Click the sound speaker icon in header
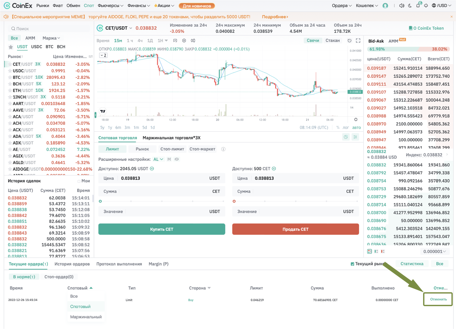This screenshot has width=456, height=329. [402, 5]
